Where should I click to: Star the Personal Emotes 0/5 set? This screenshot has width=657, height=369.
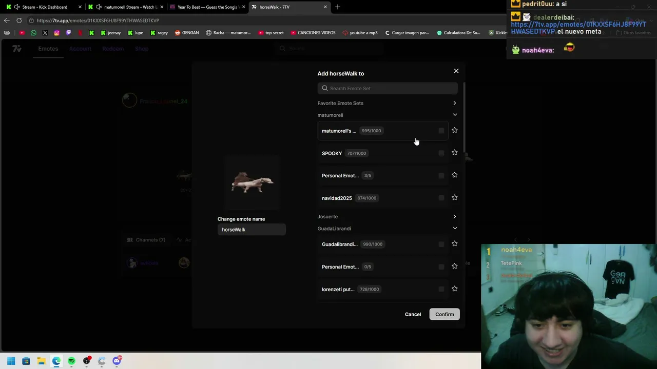tap(454, 266)
